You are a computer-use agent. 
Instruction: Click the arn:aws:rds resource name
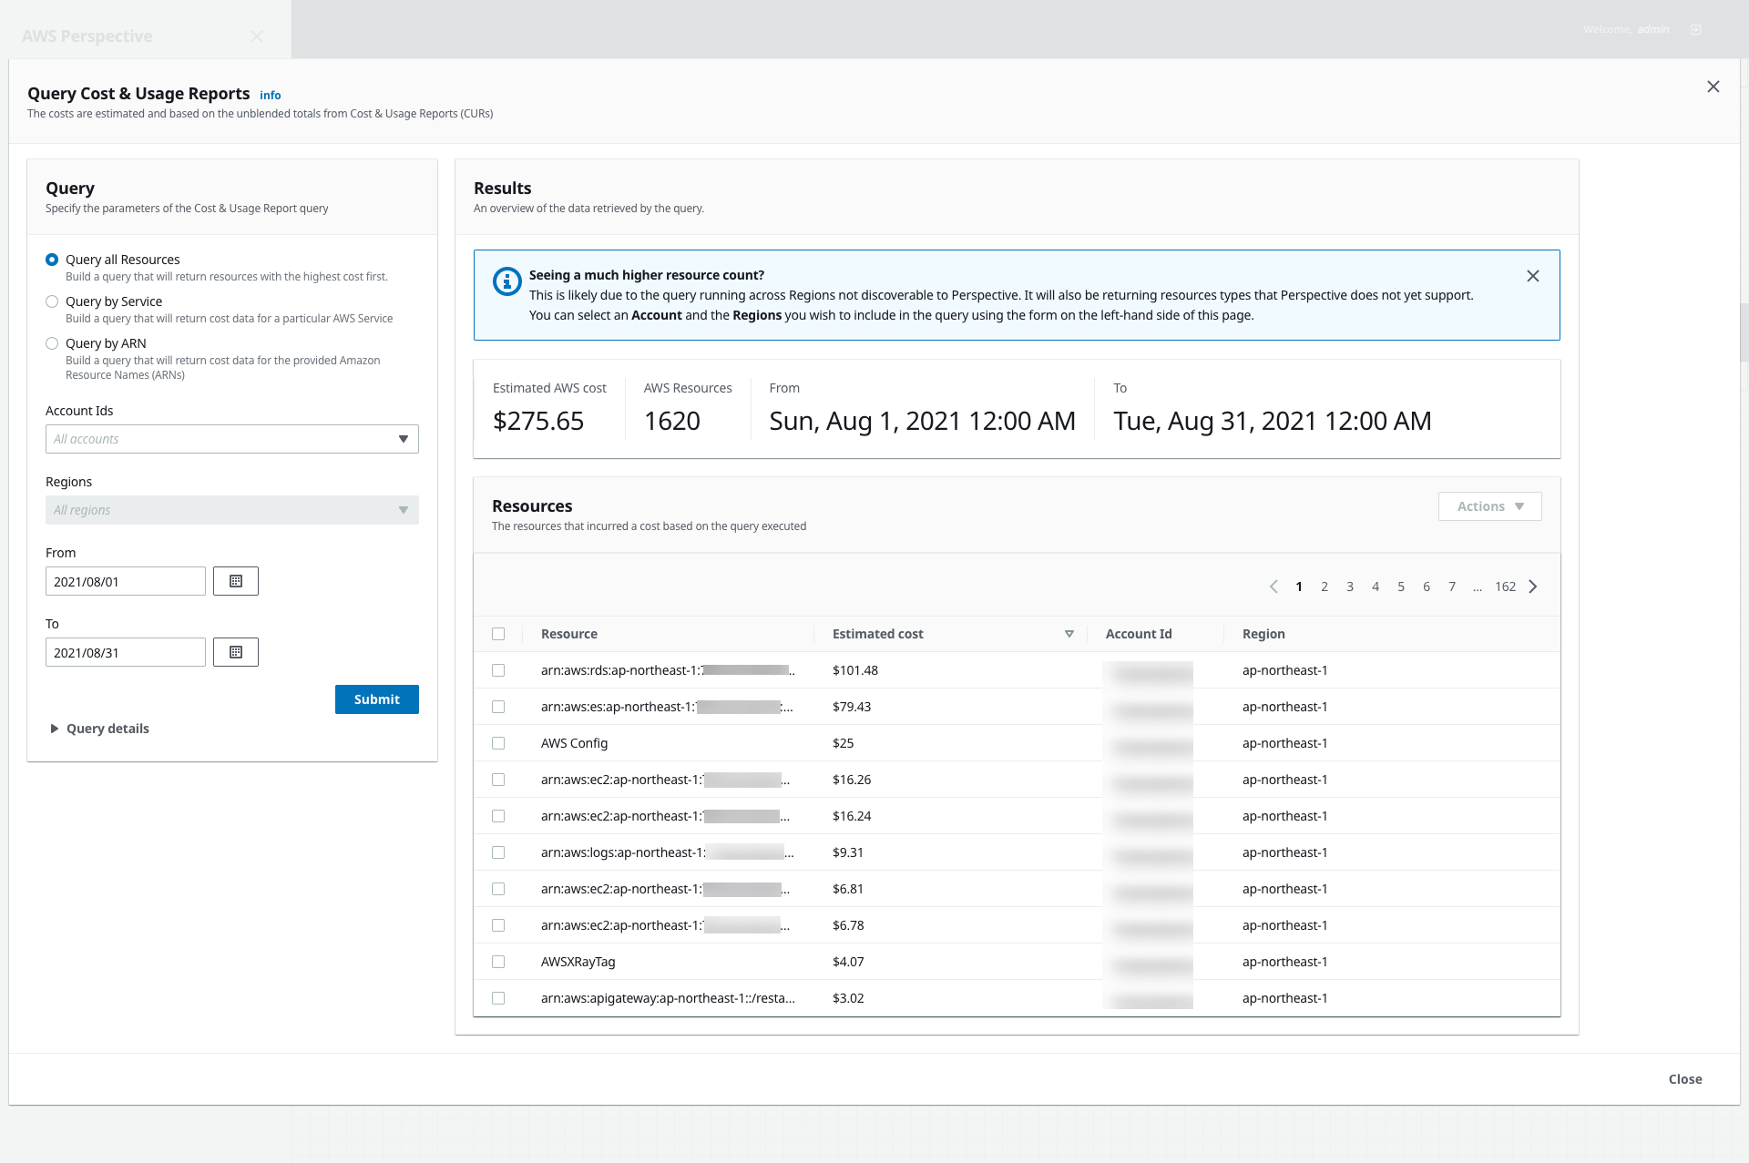[668, 670]
